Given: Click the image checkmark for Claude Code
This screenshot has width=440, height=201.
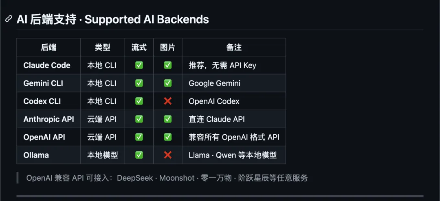Looking at the screenshot, I should (x=168, y=66).
